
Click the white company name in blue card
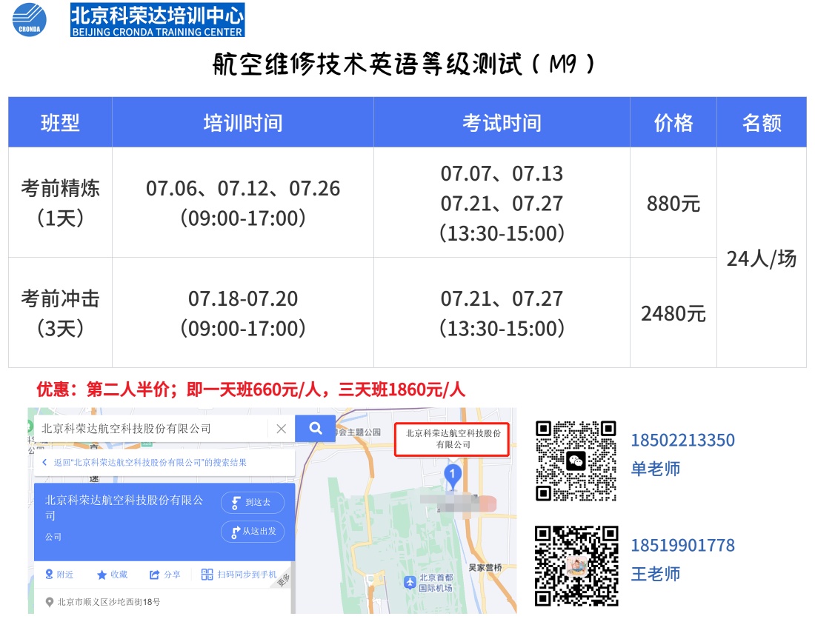click(124, 507)
